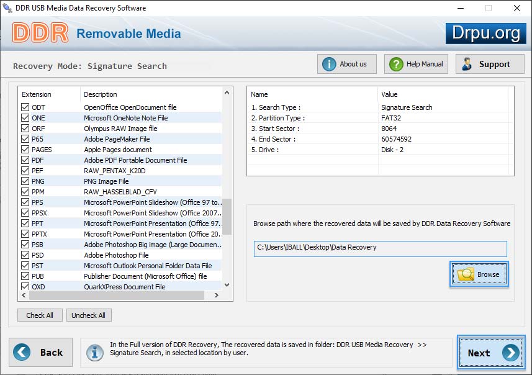Toggle the PPTX extension checkbox

coord(25,234)
